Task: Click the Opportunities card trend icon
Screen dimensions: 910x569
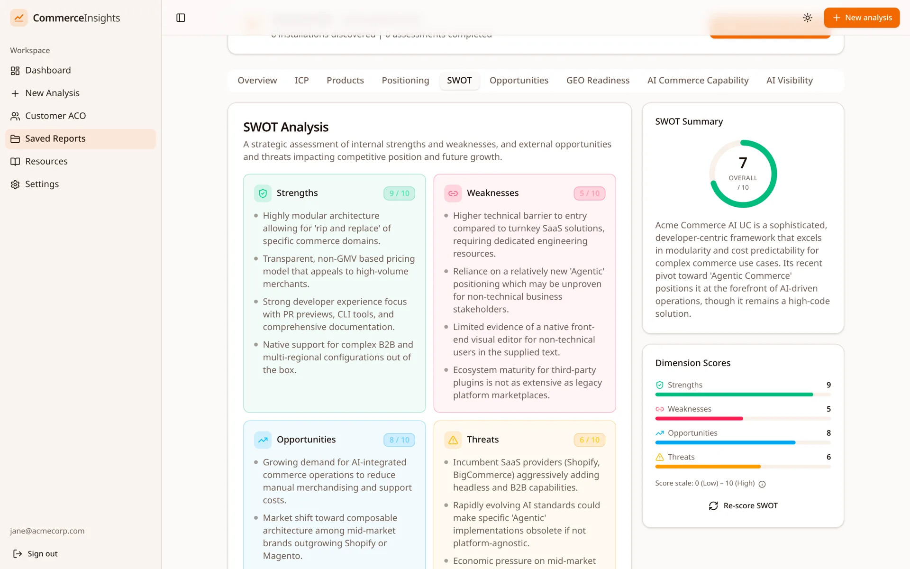Action: (x=263, y=440)
